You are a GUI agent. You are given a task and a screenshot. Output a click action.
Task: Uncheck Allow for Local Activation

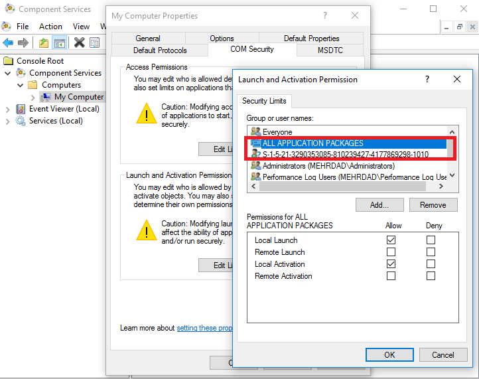click(391, 264)
